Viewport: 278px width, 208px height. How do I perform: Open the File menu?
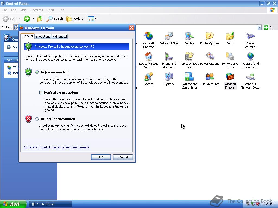[5, 10]
